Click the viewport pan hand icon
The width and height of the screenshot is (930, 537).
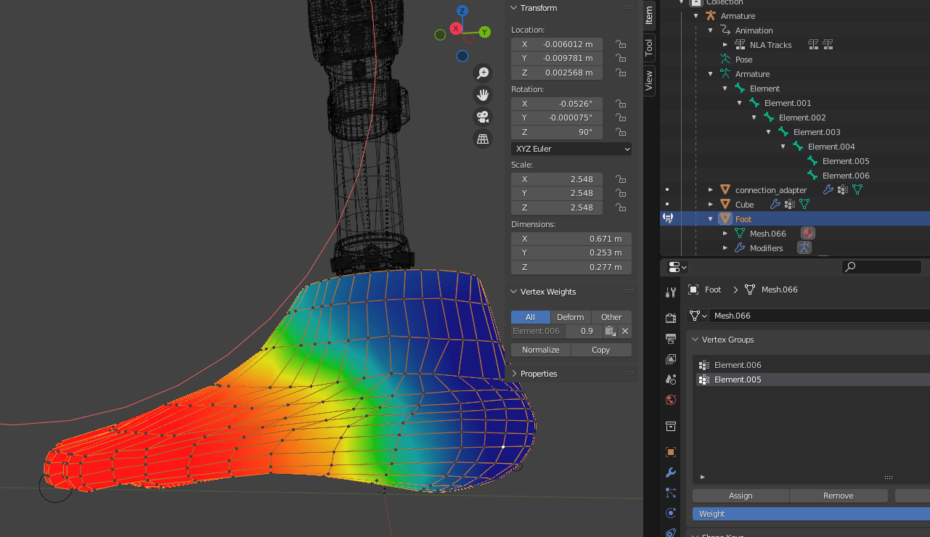pyautogui.click(x=482, y=94)
